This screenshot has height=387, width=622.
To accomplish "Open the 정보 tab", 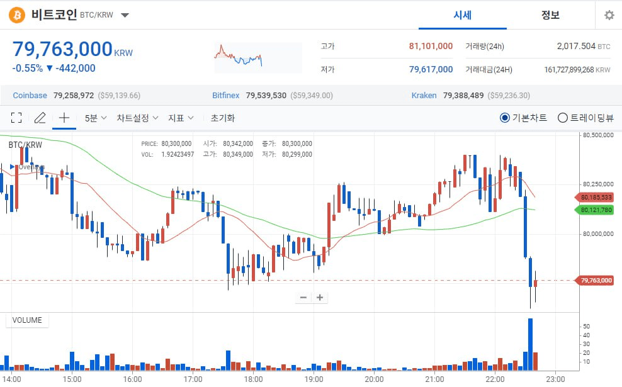I will (550, 15).
